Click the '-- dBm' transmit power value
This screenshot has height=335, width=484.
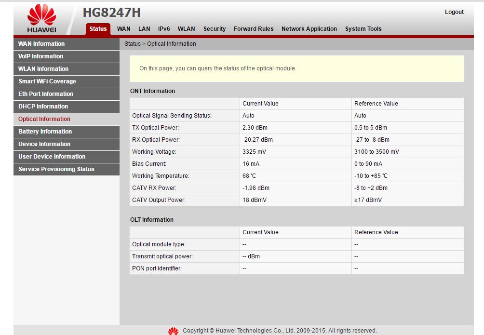251,256
